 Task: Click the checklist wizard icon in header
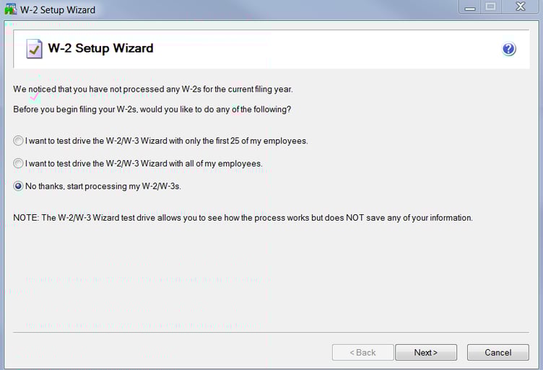coord(34,49)
